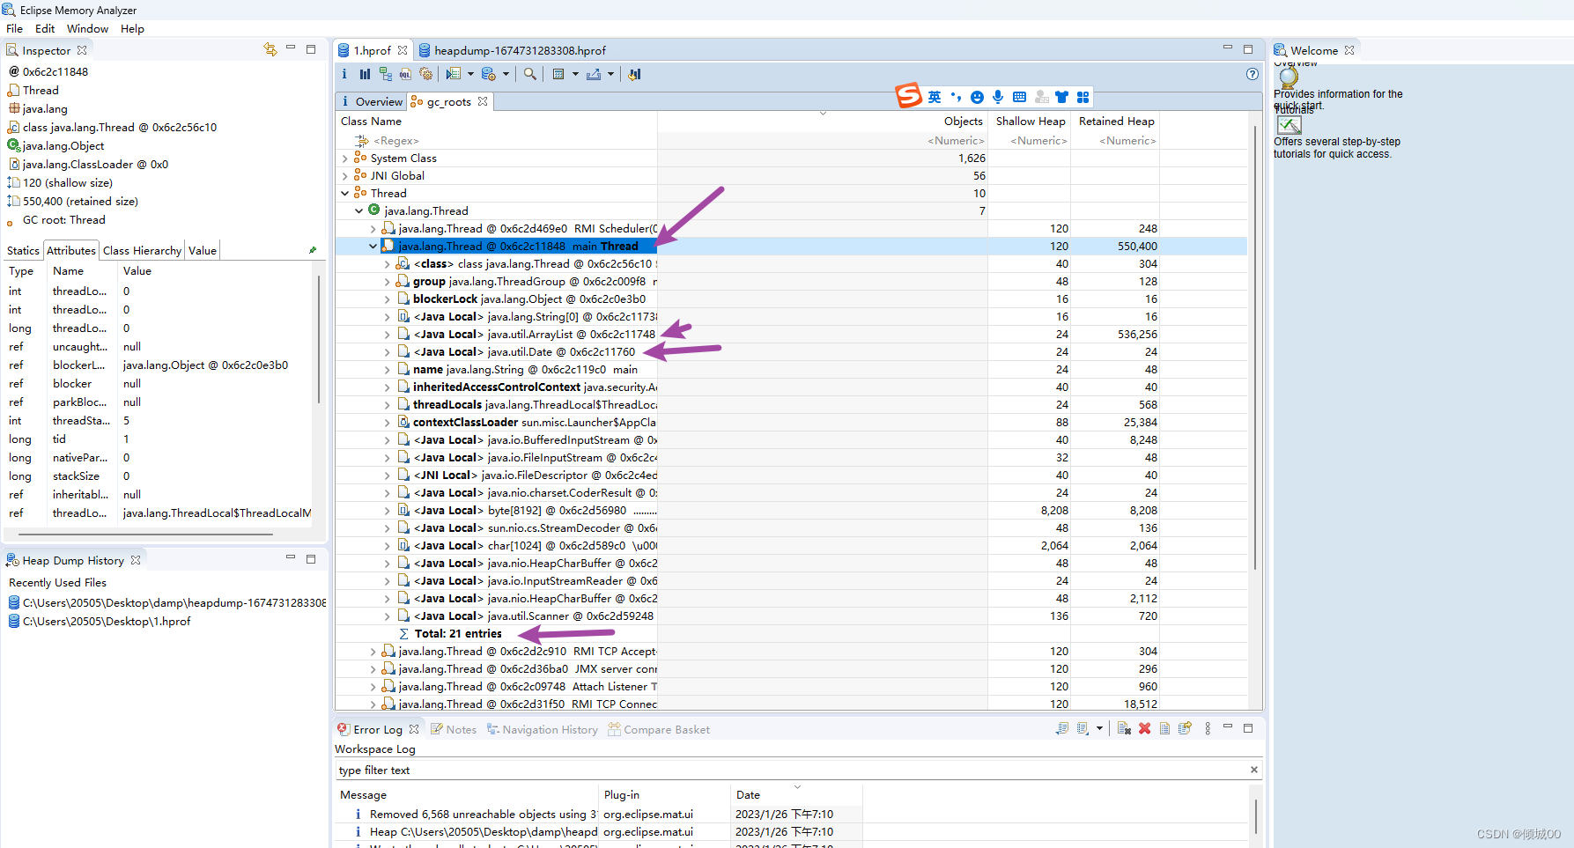Expand the java.util.Date Java Local row
The height and width of the screenshot is (848, 1574).
[387, 352]
